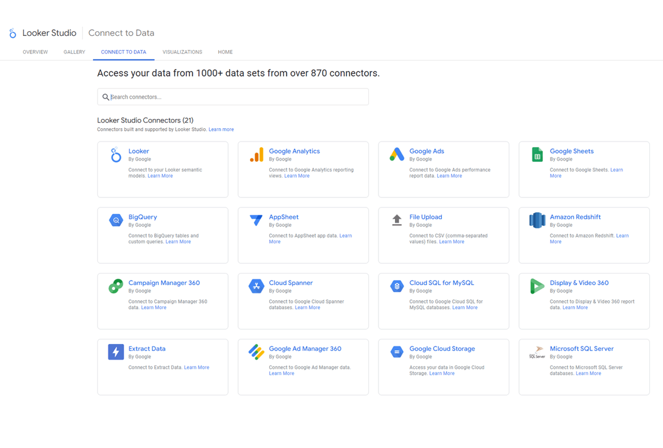Click Learn More in Cloud SQL for MySQL card
This screenshot has width=663, height=448.
(x=465, y=308)
